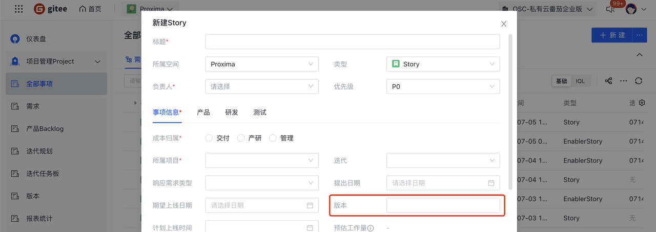Open table column settings gear icon
656x232 pixels.
(x=642, y=103)
